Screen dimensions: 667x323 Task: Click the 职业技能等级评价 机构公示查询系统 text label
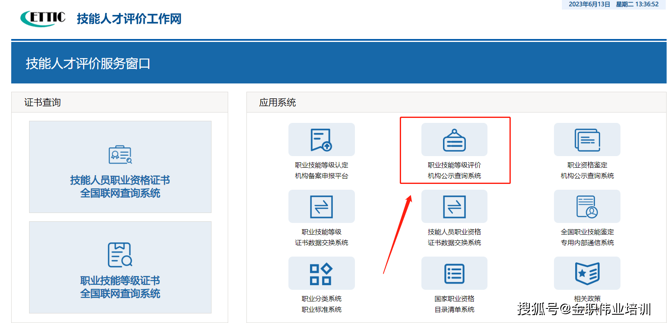tap(454, 171)
